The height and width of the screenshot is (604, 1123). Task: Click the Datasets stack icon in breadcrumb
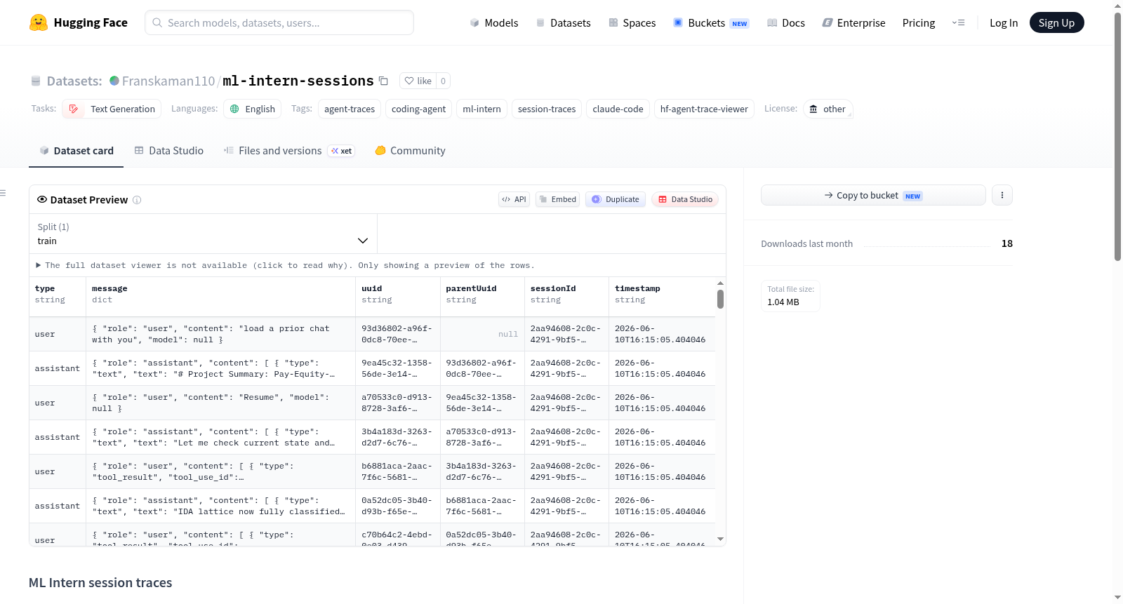[36, 81]
